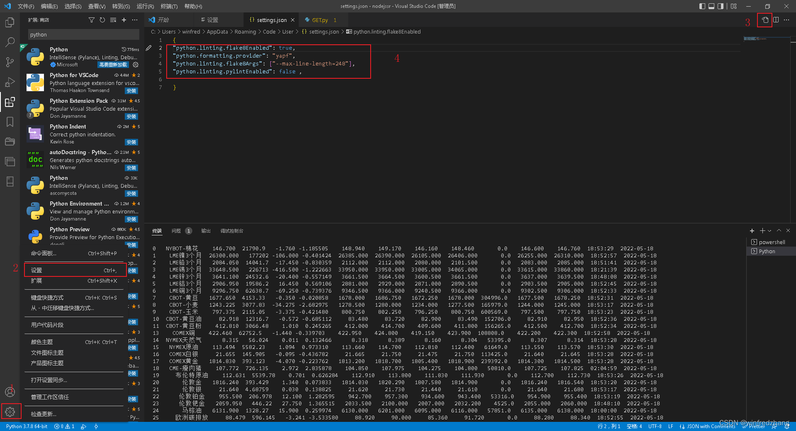Choose 命令面板... from the manage menu

75,253
